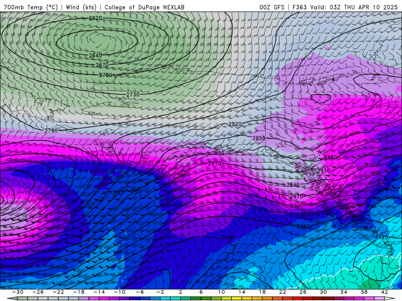Click the 34 colorbar scale label
The height and width of the screenshot is (301, 402).
pyautogui.click(x=344, y=292)
